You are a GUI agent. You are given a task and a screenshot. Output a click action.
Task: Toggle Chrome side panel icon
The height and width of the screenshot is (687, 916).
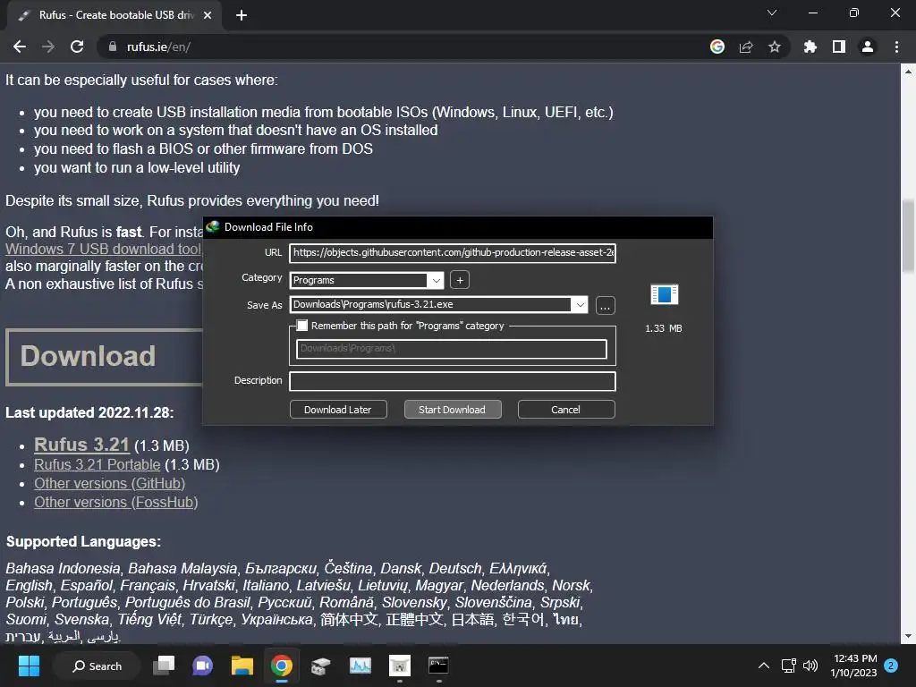pos(839,47)
